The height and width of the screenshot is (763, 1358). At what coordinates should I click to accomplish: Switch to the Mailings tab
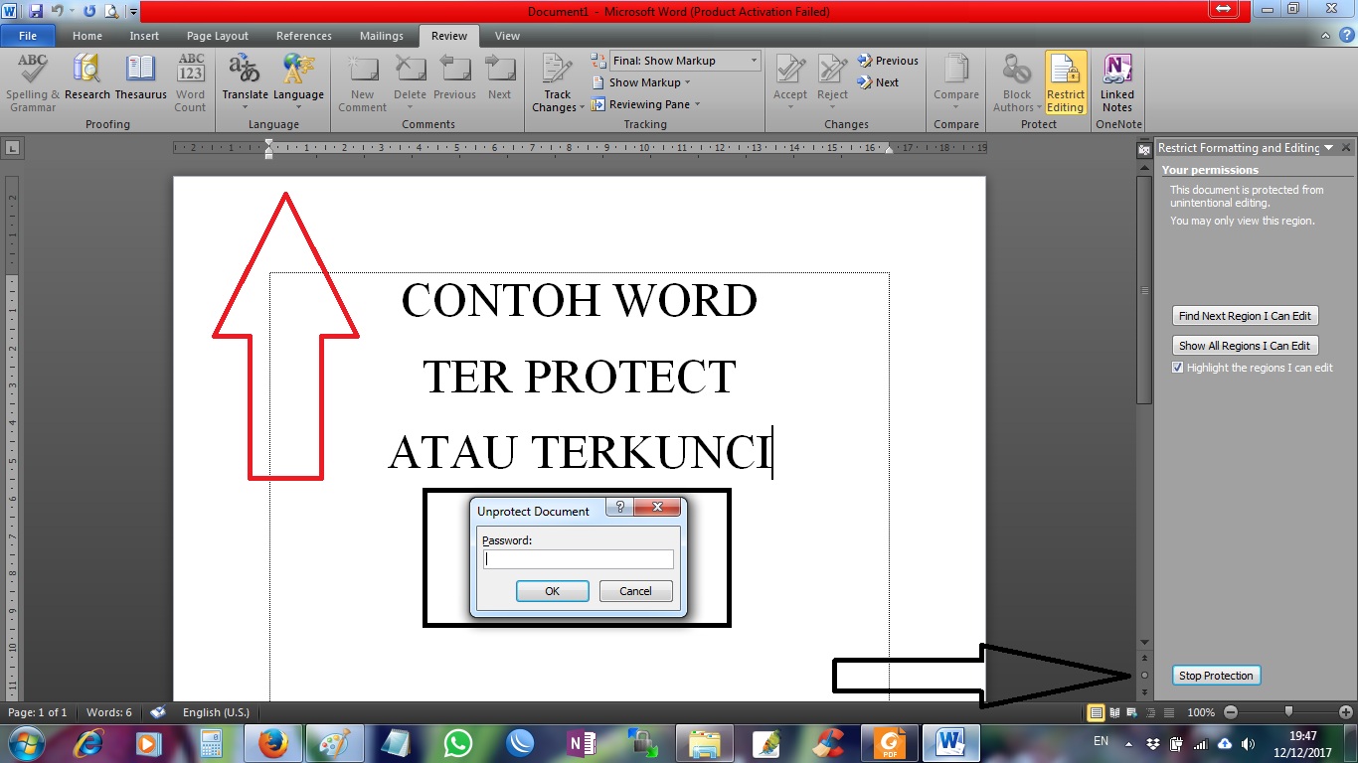coord(381,35)
